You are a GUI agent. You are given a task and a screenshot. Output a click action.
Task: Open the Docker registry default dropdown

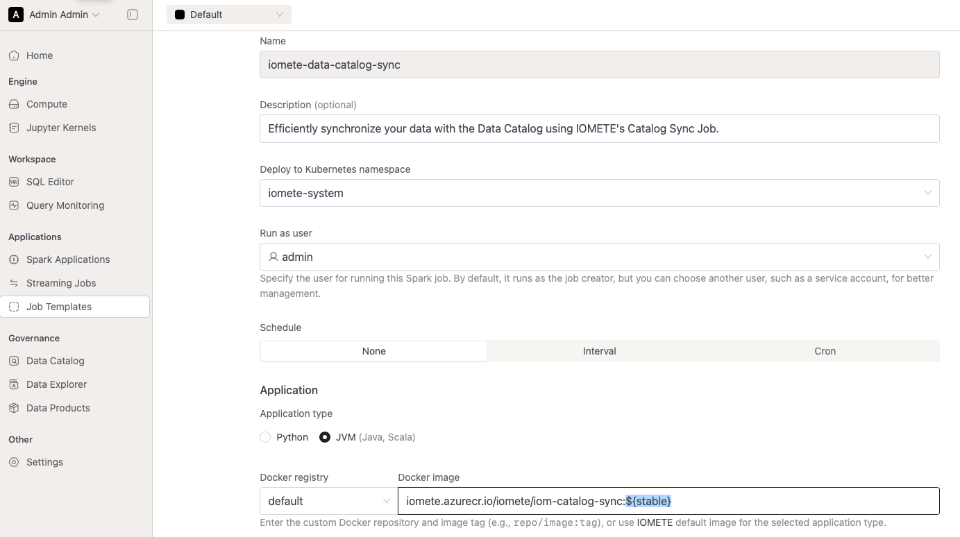click(x=328, y=501)
